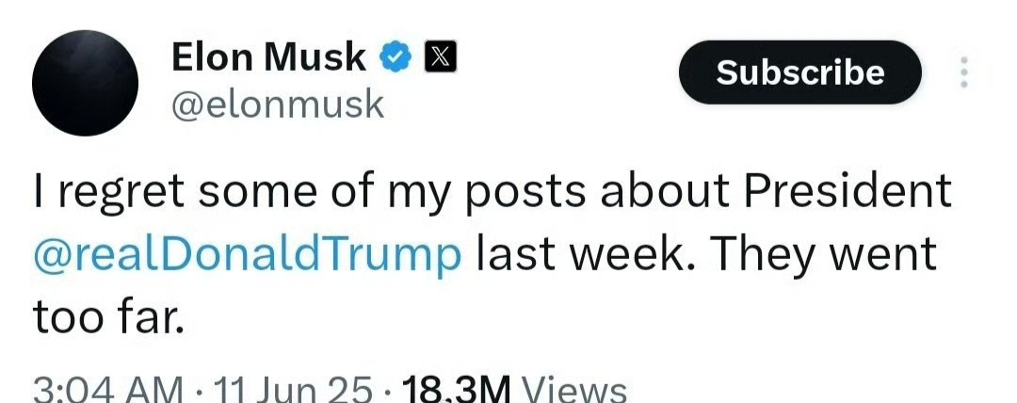Click the X affiliation badge icon
The width and height of the screenshot is (1017, 403).
pyautogui.click(x=440, y=56)
